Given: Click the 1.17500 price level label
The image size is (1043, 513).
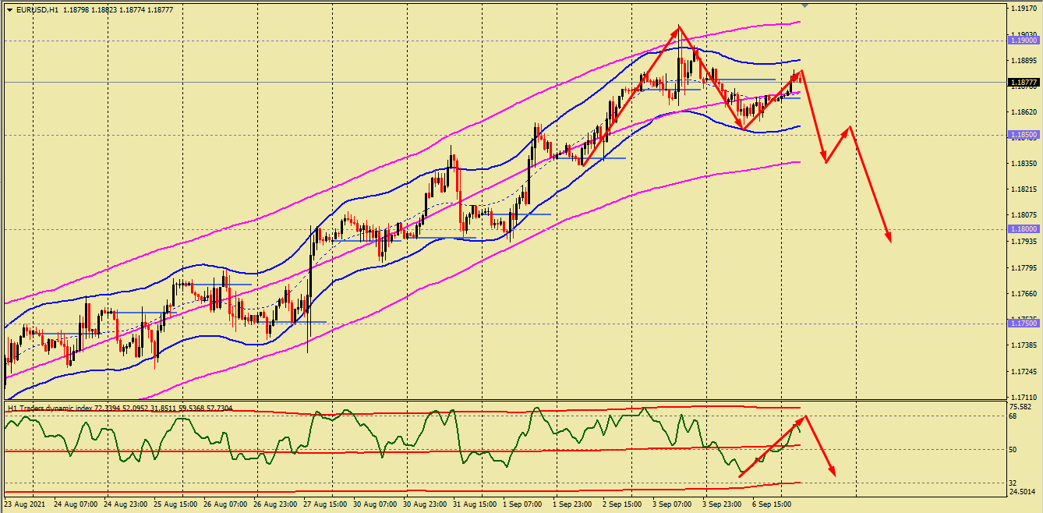Looking at the screenshot, I should (x=1024, y=323).
